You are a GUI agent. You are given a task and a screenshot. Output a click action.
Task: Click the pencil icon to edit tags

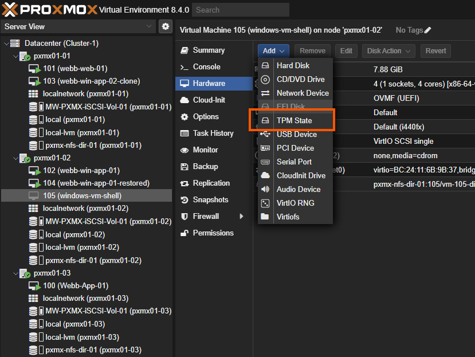coord(427,30)
